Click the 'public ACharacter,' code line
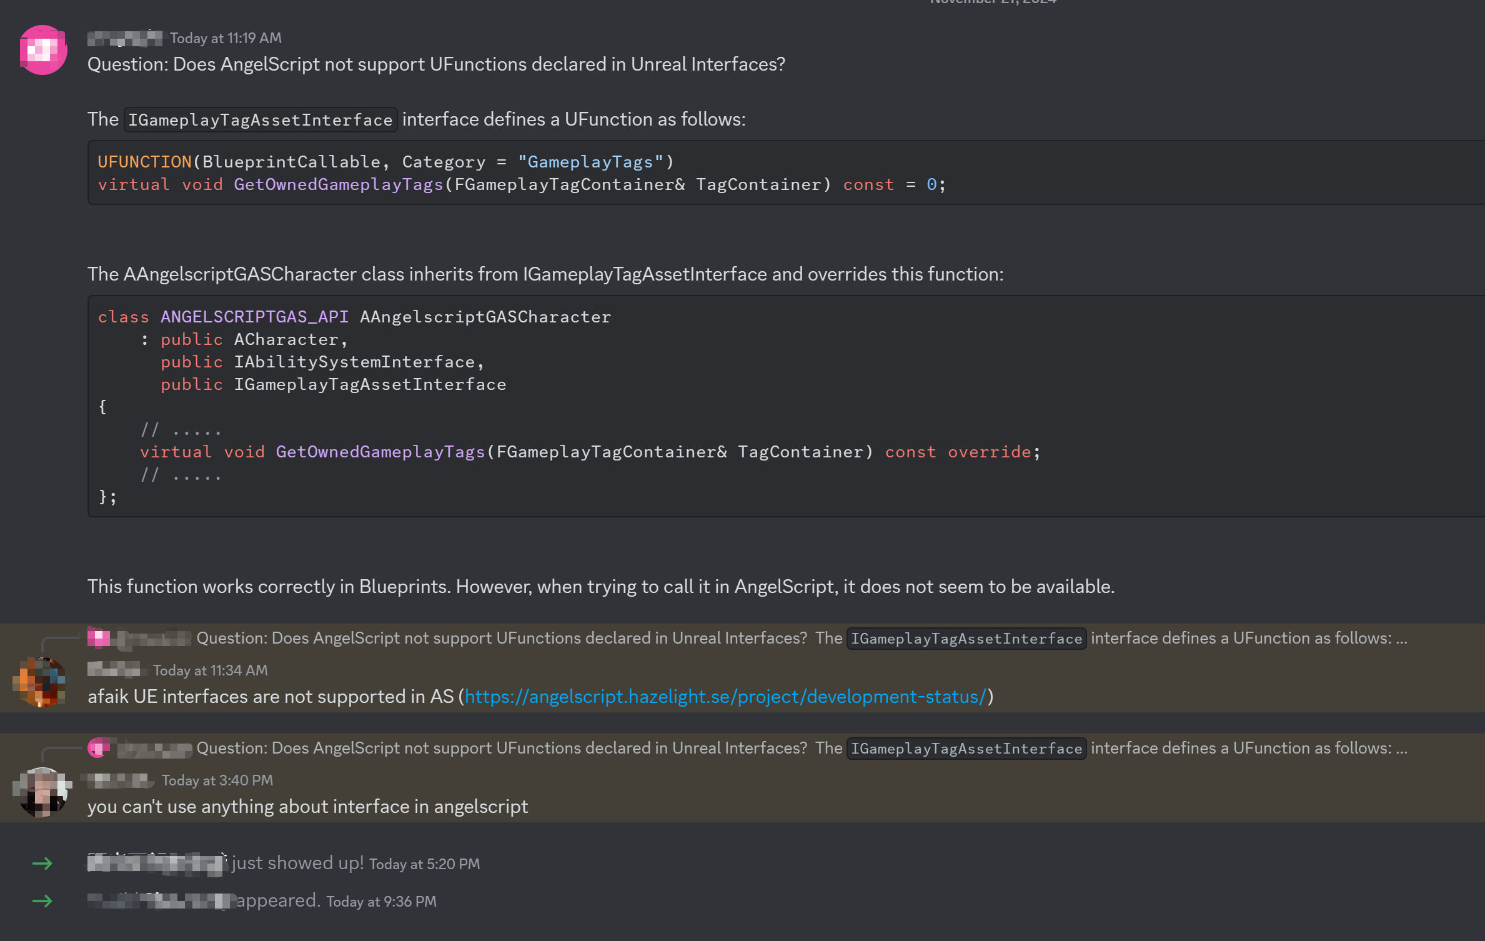This screenshot has height=941, width=1485. [x=254, y=339]
